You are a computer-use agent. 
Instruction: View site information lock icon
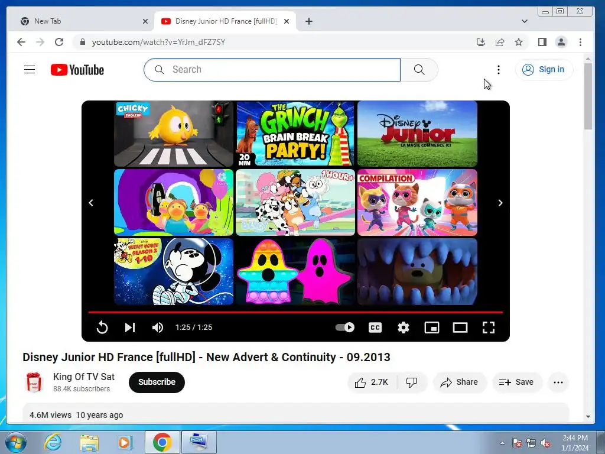click(x=82, y=42)
